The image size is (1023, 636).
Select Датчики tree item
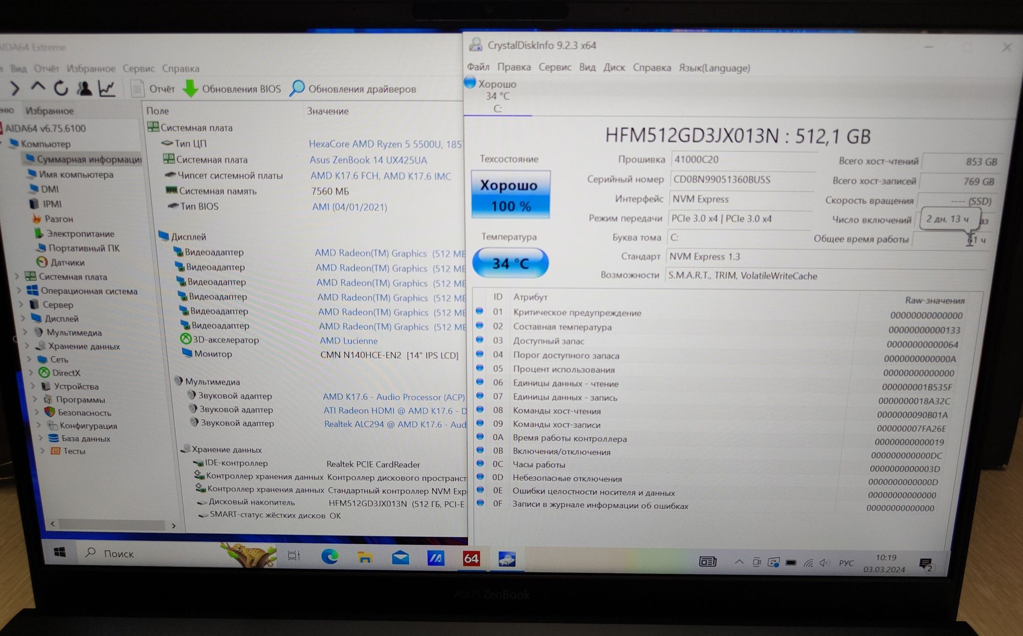click(61, 262)
